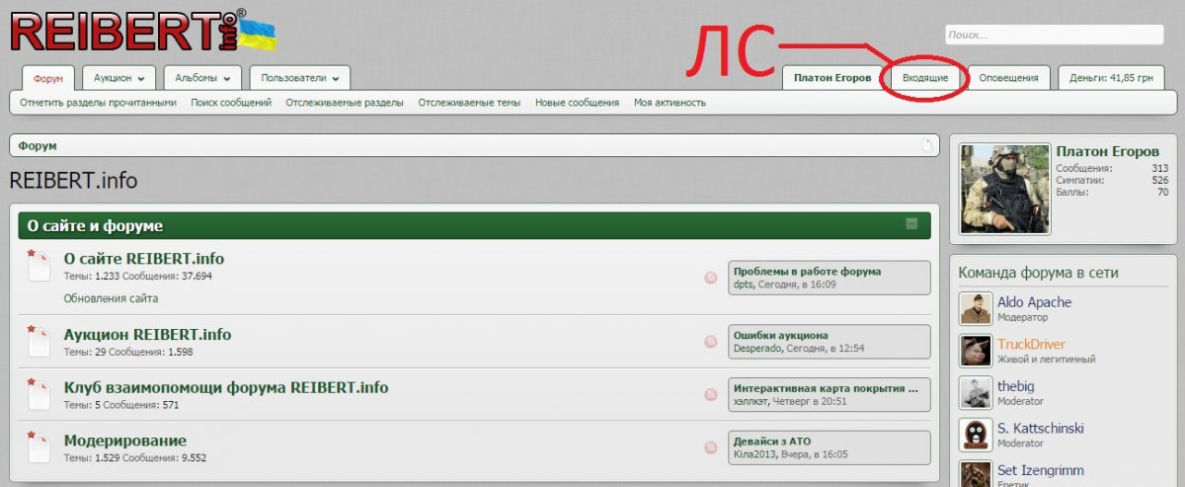Open RSS feed for Модерирование section
The width and height of the screenshot is (1185, 487).
tap(710, 447)
